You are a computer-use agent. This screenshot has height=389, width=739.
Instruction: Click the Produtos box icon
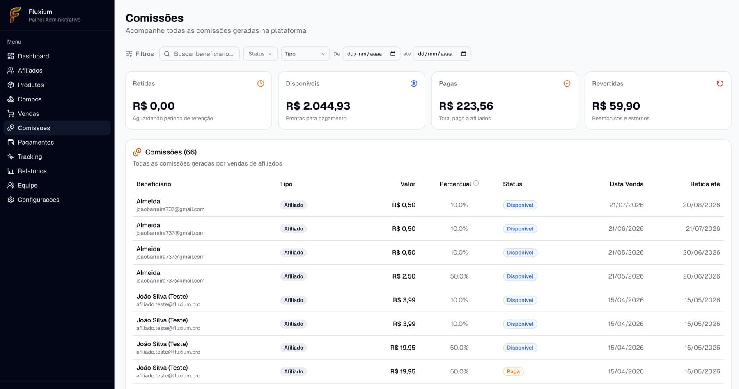(x=11, y=85)
